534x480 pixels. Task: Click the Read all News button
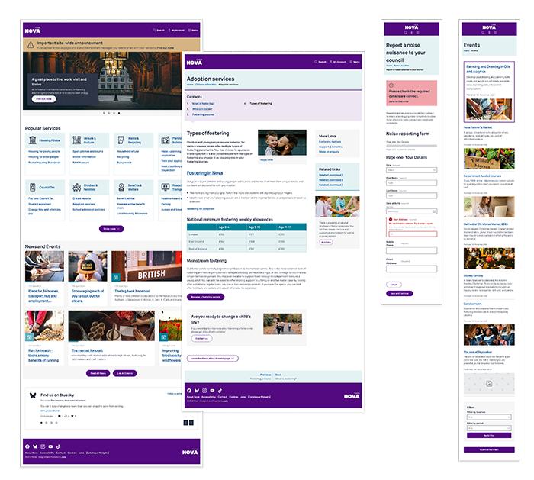(x=98, y=373)
